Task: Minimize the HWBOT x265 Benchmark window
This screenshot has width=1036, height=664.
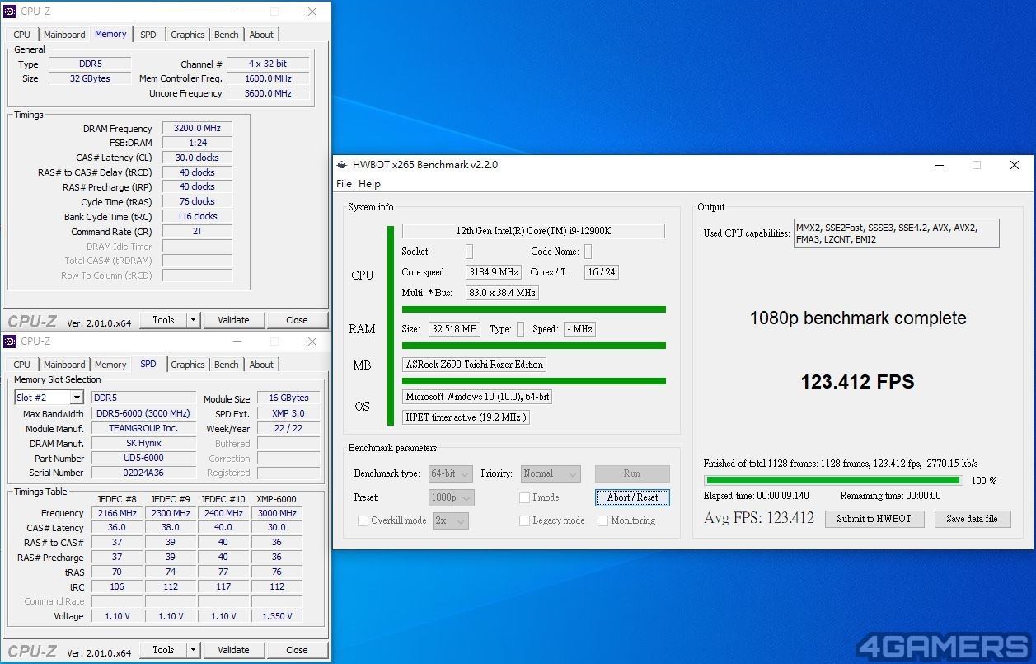Action: pyautogui.click(x=939, y=165)
